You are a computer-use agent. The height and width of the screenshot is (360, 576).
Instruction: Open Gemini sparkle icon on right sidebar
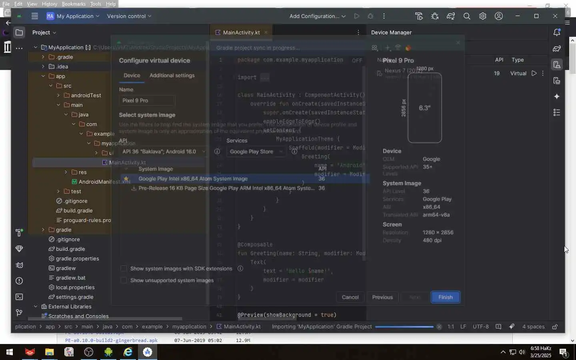pyautogui.click(x=557, y=96)
